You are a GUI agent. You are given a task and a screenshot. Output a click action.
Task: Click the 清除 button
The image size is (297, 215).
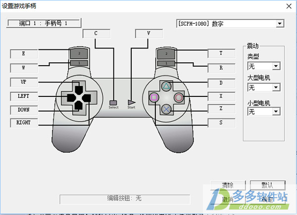[228, 185]
